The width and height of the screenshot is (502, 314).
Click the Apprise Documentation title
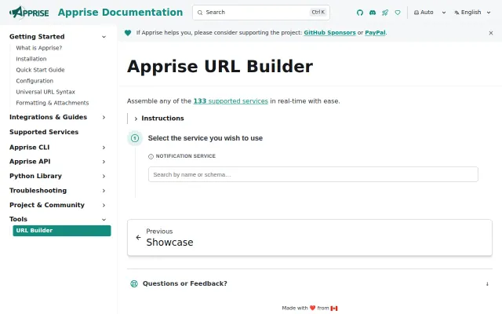pyautogui.click(x=120, y=13)
